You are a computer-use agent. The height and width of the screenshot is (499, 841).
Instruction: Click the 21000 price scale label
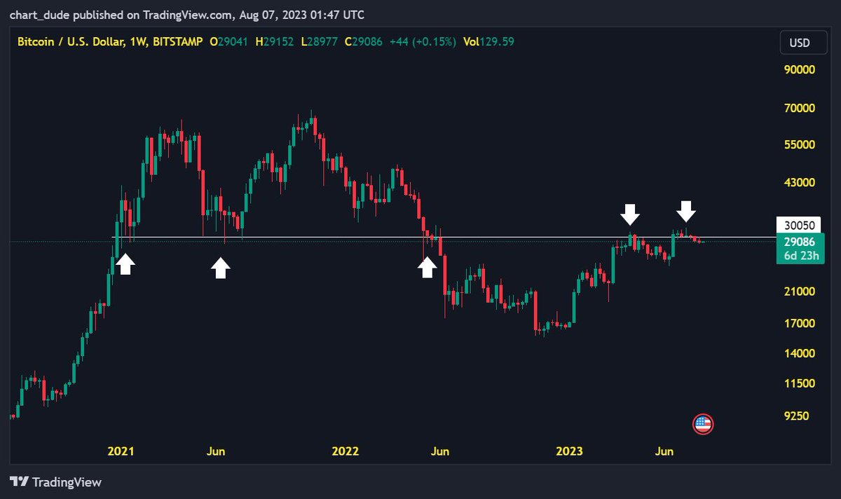(800, 292)
